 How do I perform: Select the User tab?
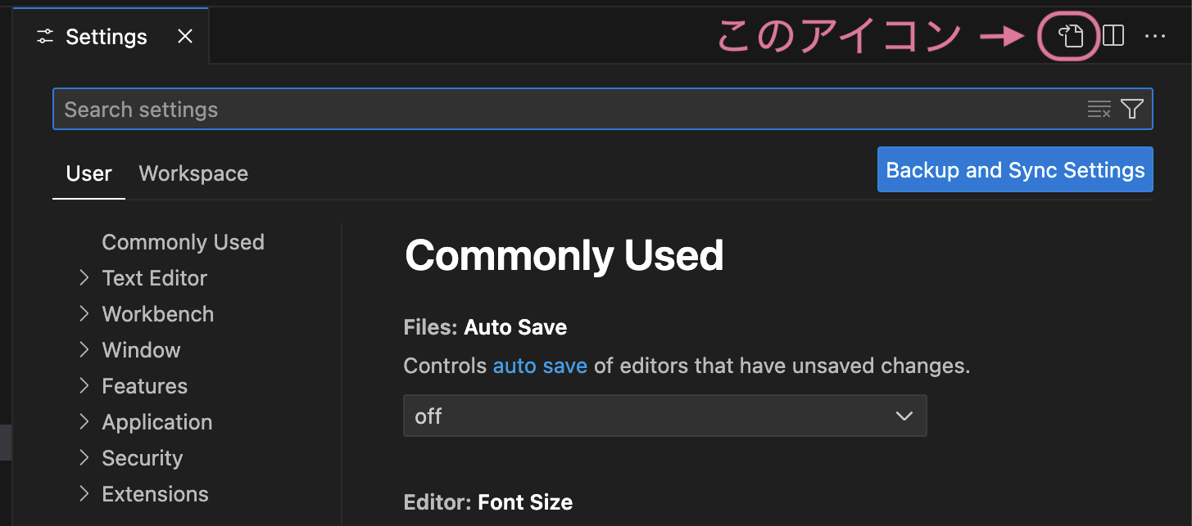[x=88, y=173]
